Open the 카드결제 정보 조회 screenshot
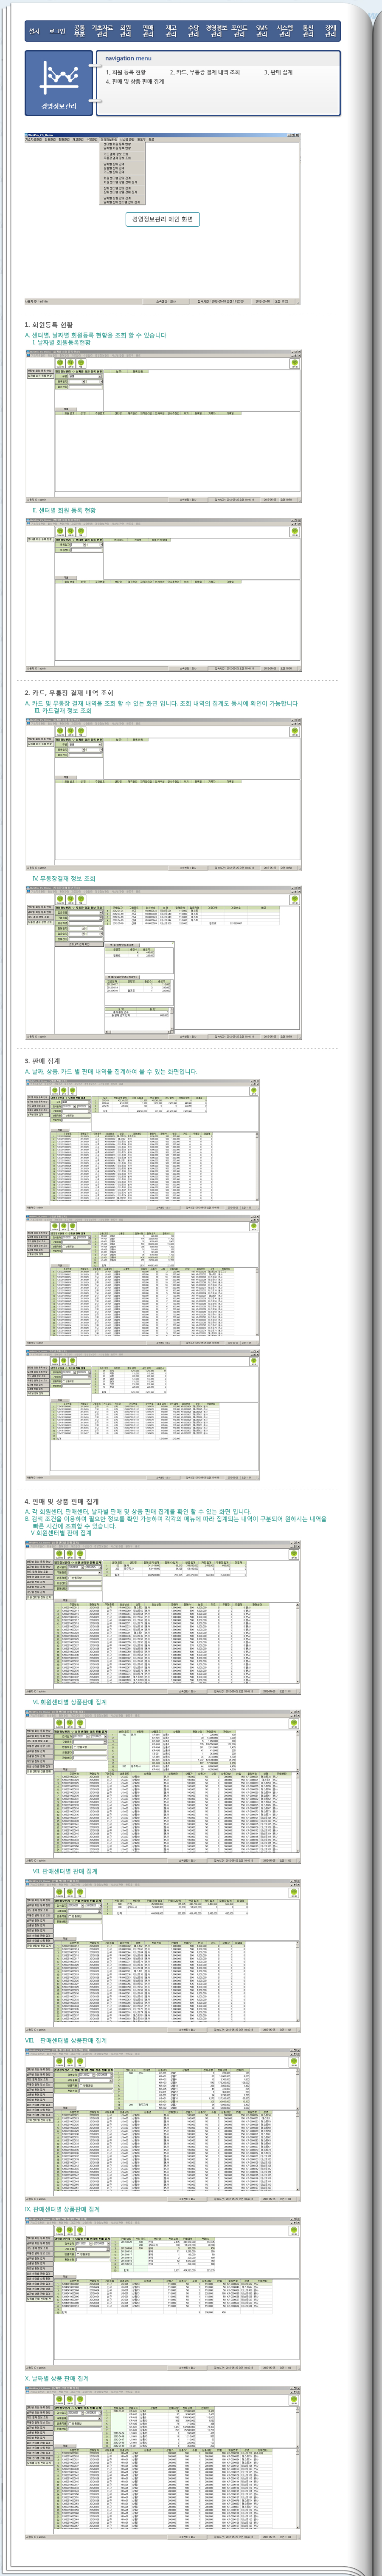 click(x=163, y=794)
